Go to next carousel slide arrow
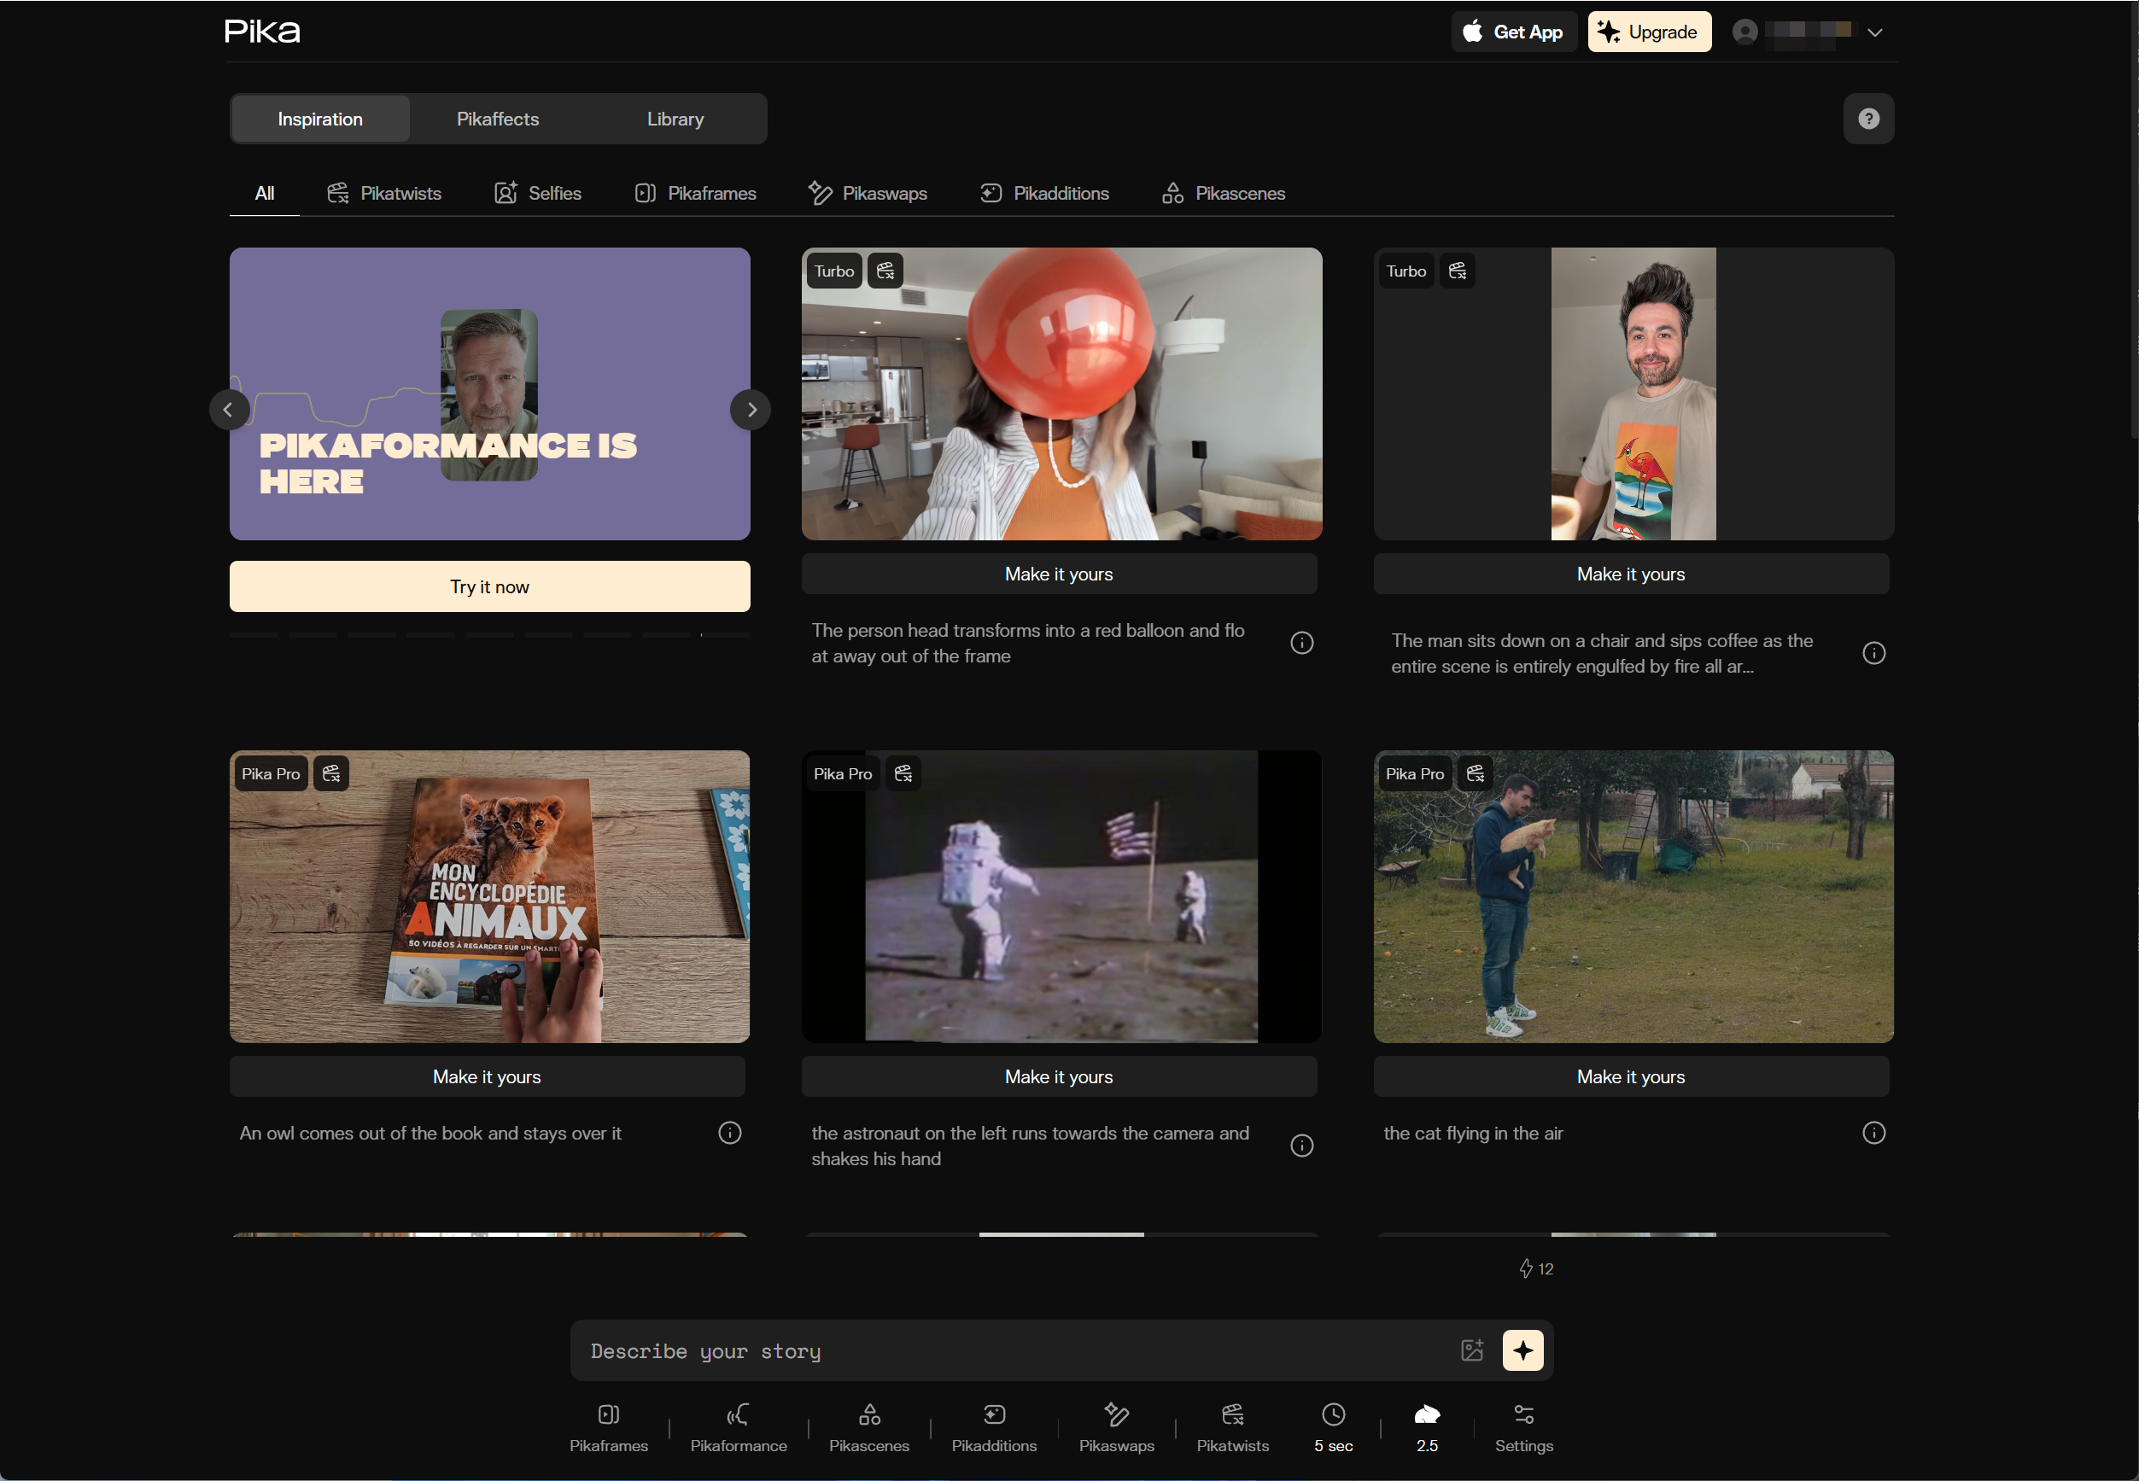This screenshot has width=2139, height=1481. (x=751, y=409)
